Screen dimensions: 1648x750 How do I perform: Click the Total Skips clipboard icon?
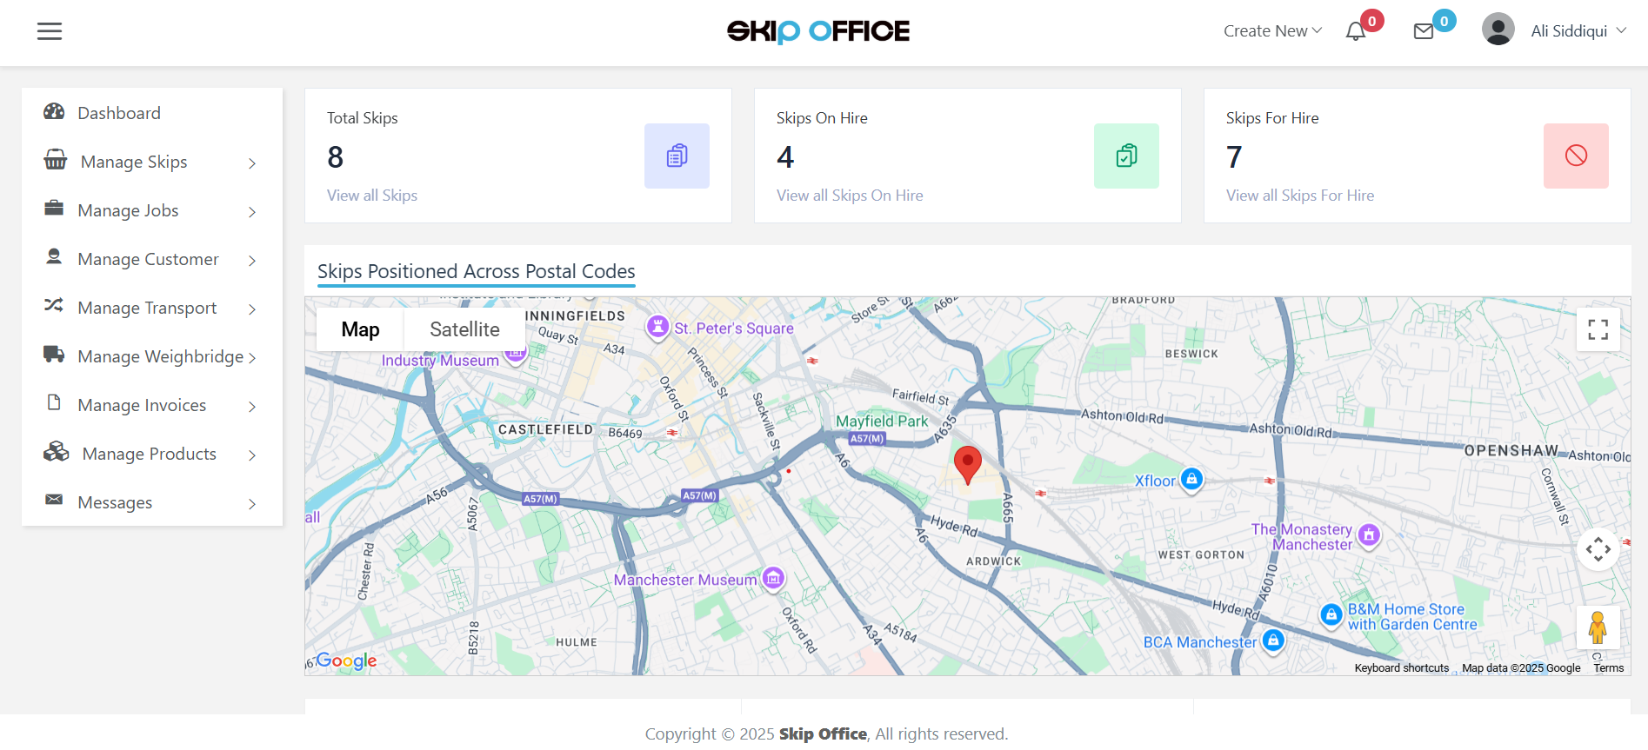pos(677,156)
